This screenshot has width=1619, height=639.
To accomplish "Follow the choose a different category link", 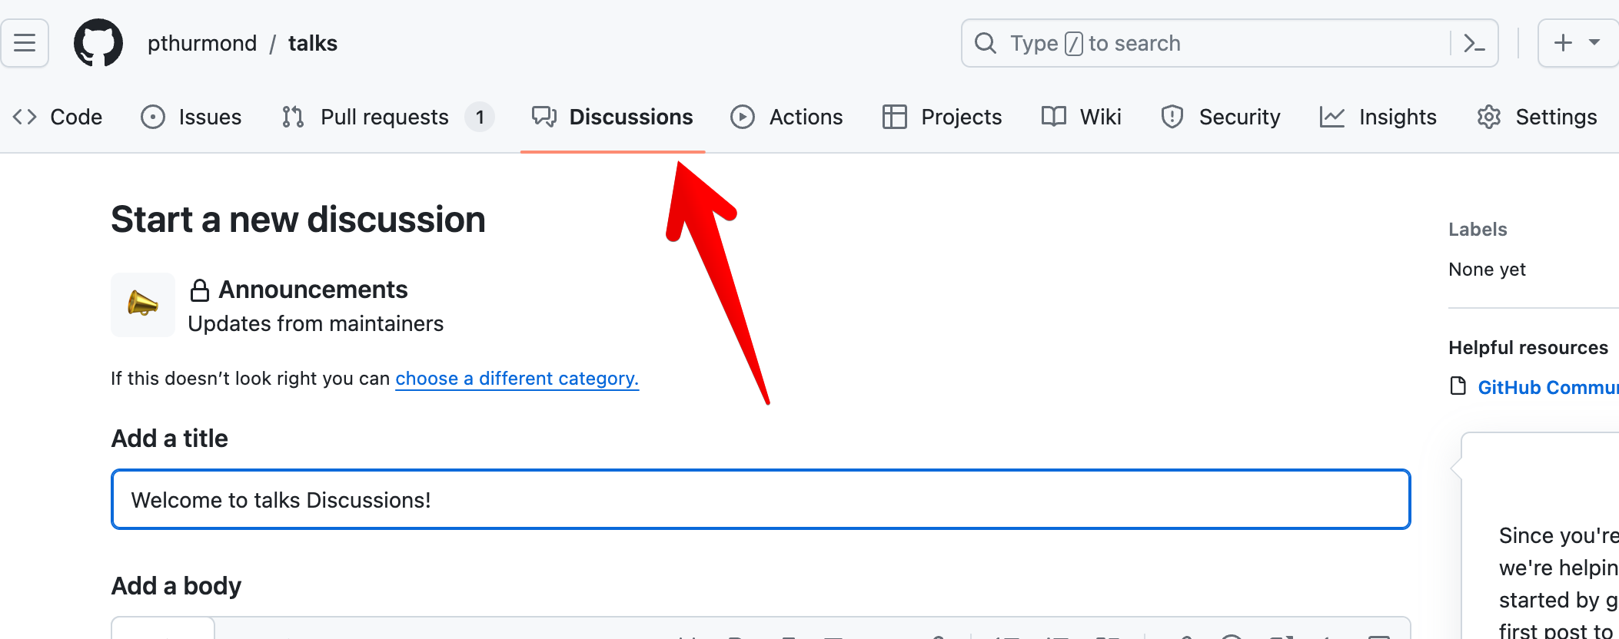I will [517, 378].
